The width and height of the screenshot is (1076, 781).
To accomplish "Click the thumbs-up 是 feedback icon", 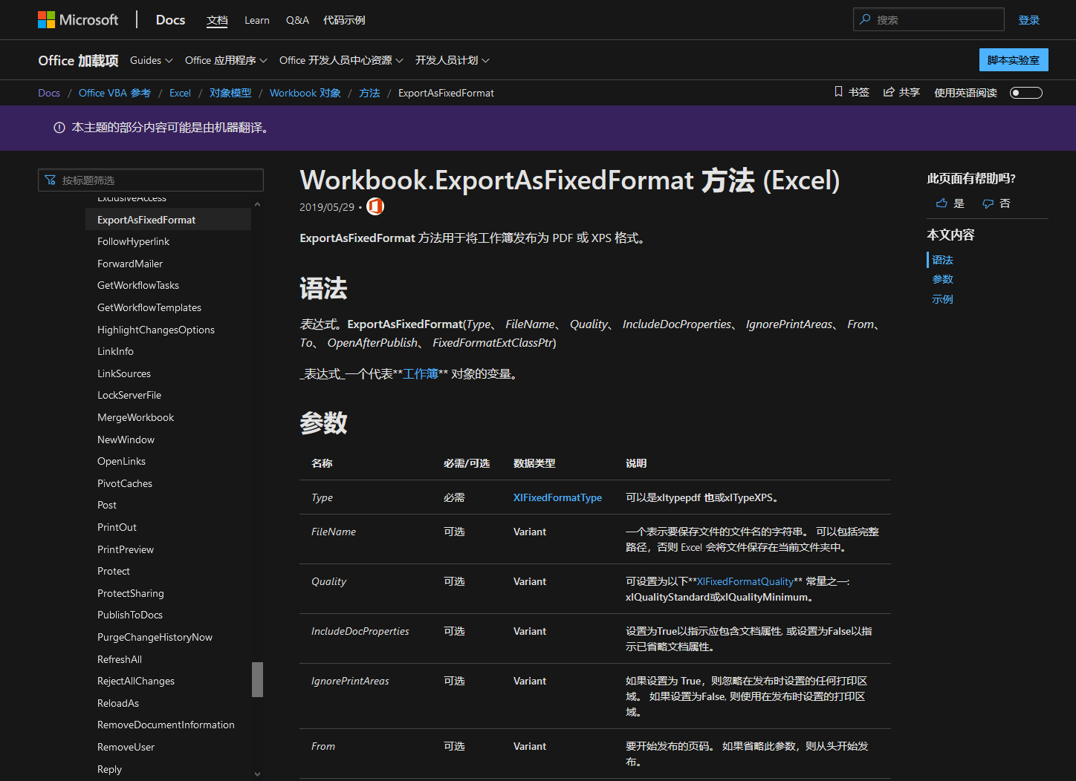I will pos(942,203).
